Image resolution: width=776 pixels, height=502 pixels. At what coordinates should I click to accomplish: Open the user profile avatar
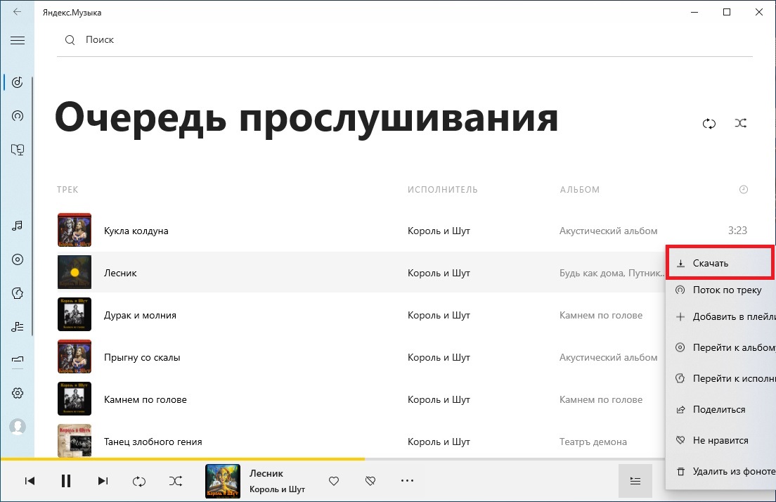point(18,427)
